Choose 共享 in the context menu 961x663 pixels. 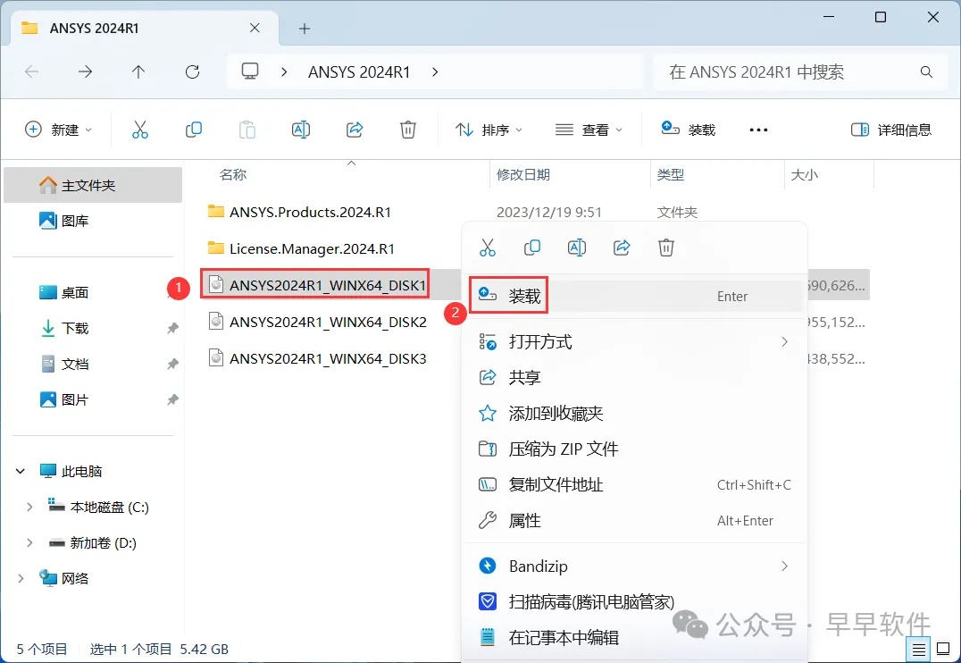[635, 377]
